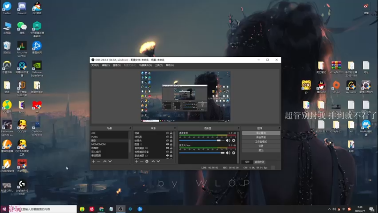Undock the 来源 panel via header icon

coord(175,128)
